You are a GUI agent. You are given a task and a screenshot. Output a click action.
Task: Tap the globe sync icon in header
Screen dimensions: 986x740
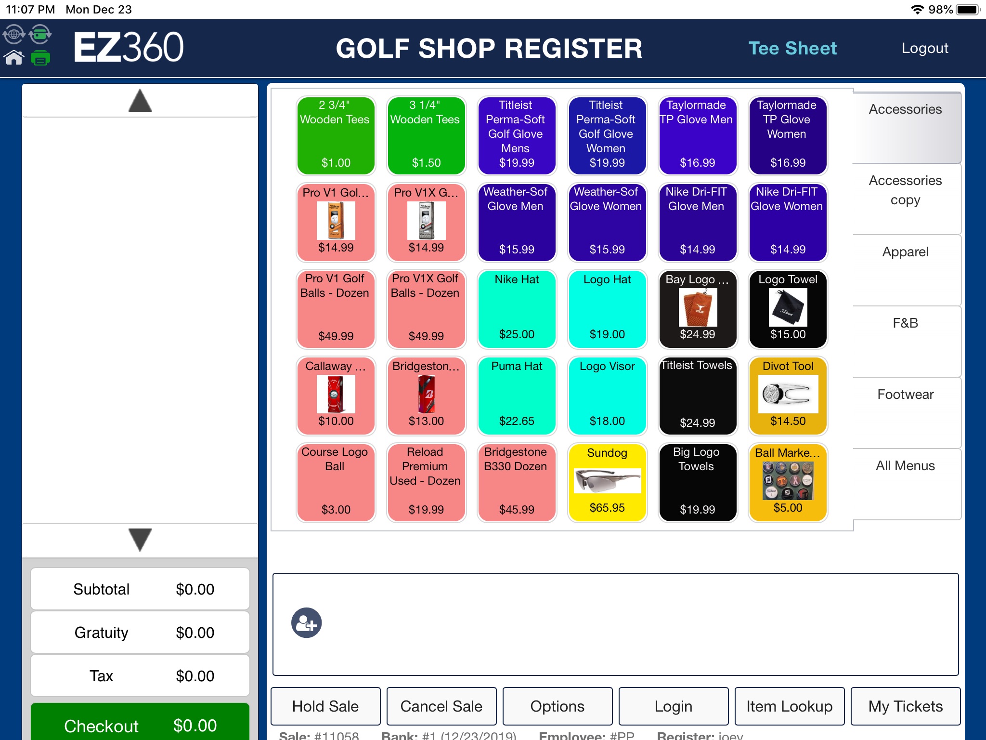[13, 34]
